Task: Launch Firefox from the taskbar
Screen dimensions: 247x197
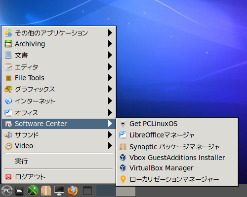Action: click(x=73, y=191)
